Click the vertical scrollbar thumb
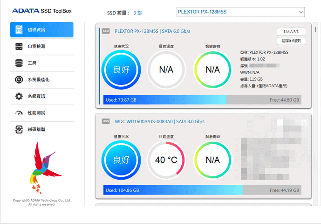 tap(315, 29)
